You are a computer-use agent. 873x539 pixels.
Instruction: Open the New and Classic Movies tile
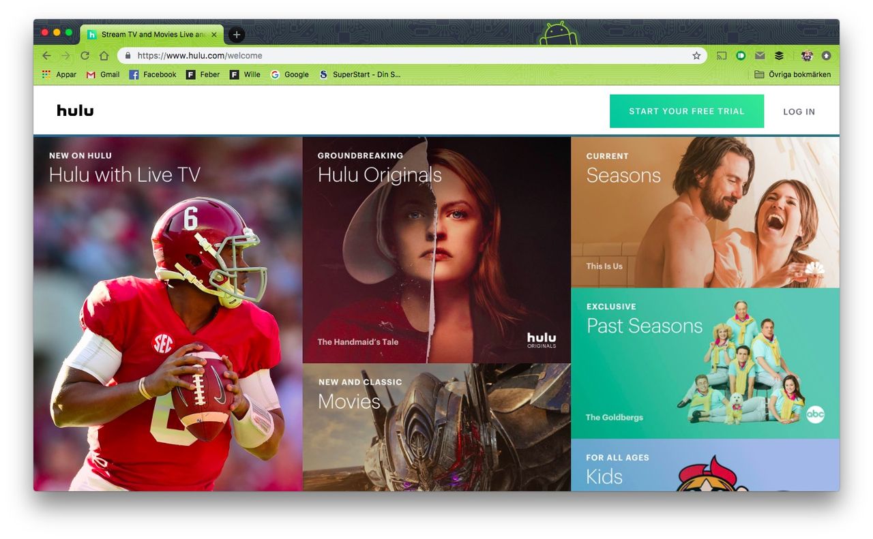tap(436, 427)
